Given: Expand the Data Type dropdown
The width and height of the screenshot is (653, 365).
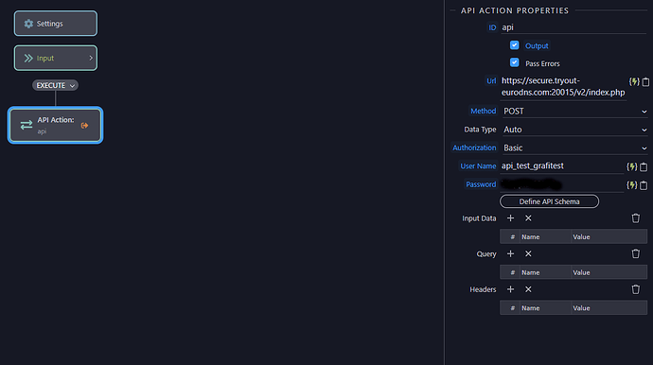Looking at the screenshot, I should pos(574,130).
